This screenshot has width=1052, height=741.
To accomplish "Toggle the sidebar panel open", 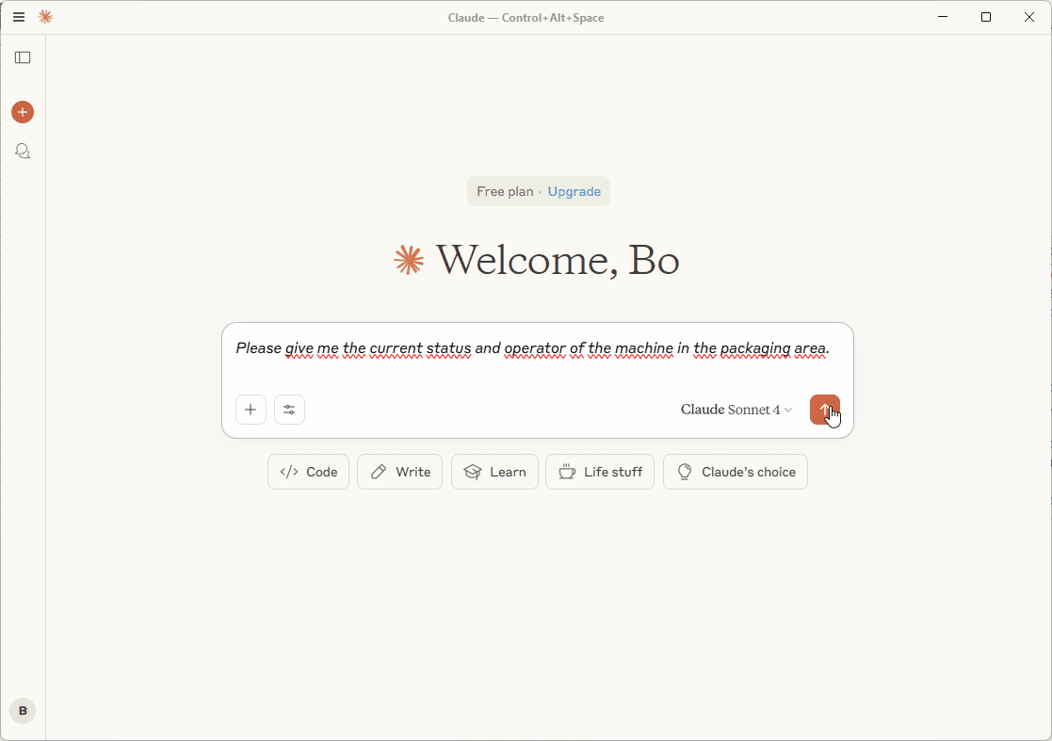I will (x=23, y=57).
